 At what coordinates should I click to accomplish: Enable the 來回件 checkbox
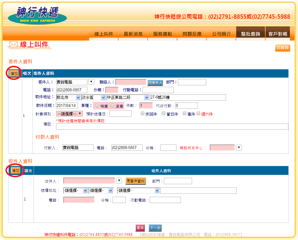[143, 114]
